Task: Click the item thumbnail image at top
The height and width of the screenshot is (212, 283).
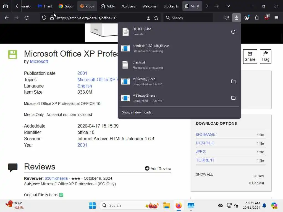Action: click(x=101, y=33)
